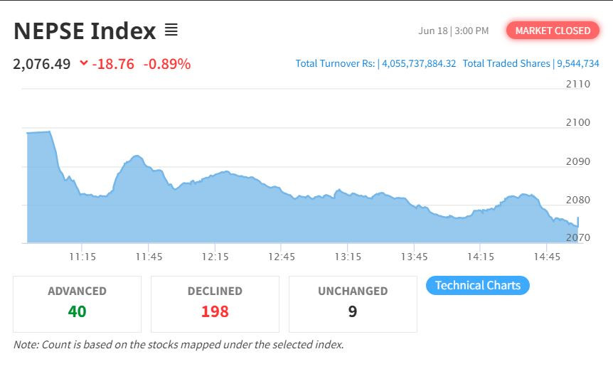
Task: Click the 11:15 time axis marker
Action: (82, 257)
